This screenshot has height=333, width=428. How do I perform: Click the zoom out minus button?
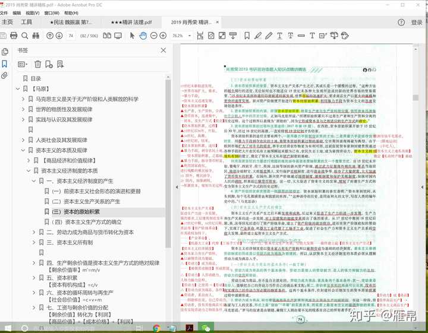pyautogui.click(x=153, y=36)
